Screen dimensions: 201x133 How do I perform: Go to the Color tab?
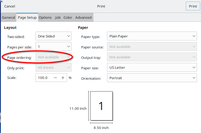coord(68,17)
